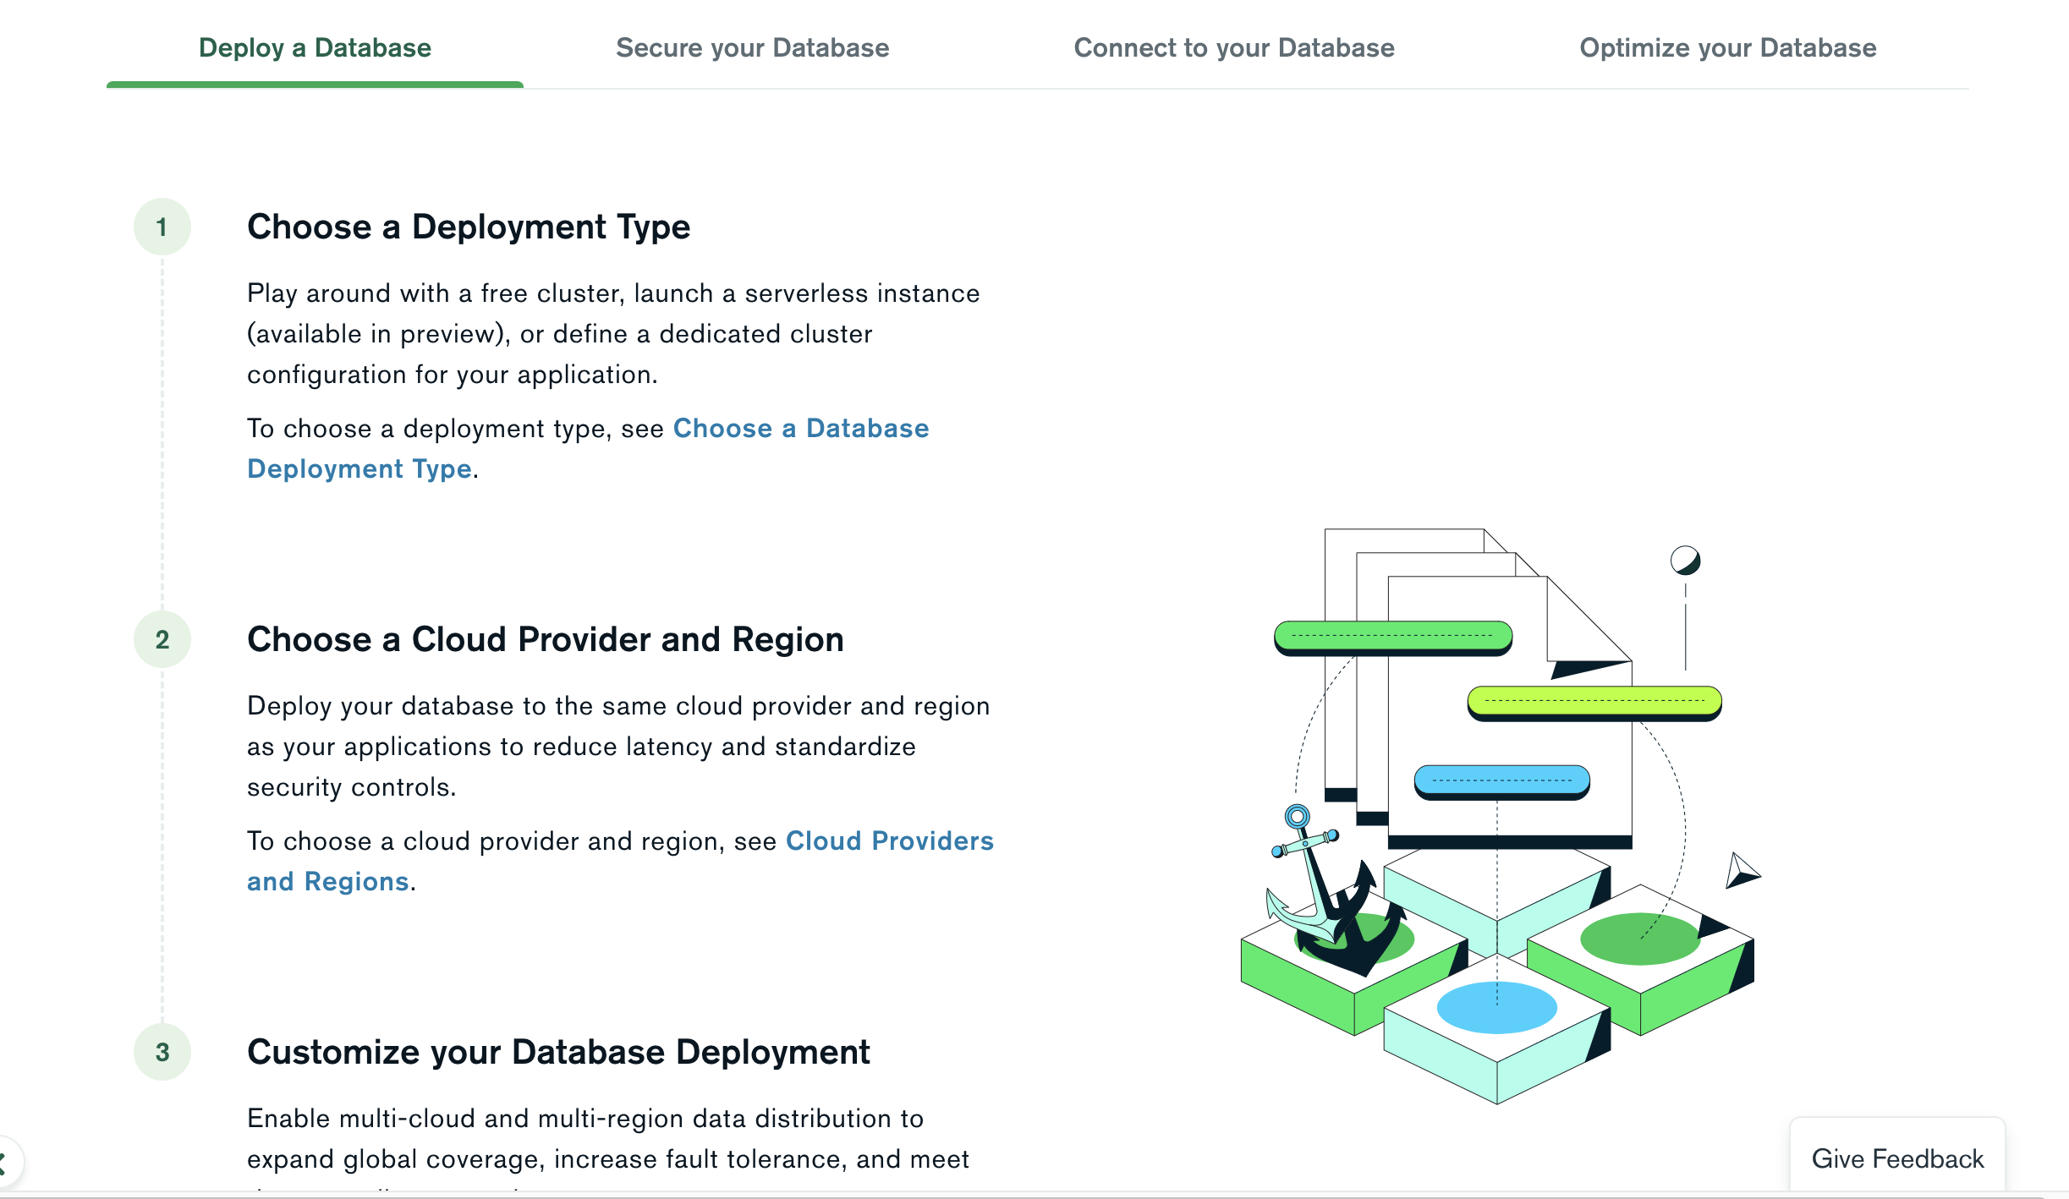2069x1199 pixels.
Task: Click the paper plane icon in illustration
Action: (x=1741, y=871)
